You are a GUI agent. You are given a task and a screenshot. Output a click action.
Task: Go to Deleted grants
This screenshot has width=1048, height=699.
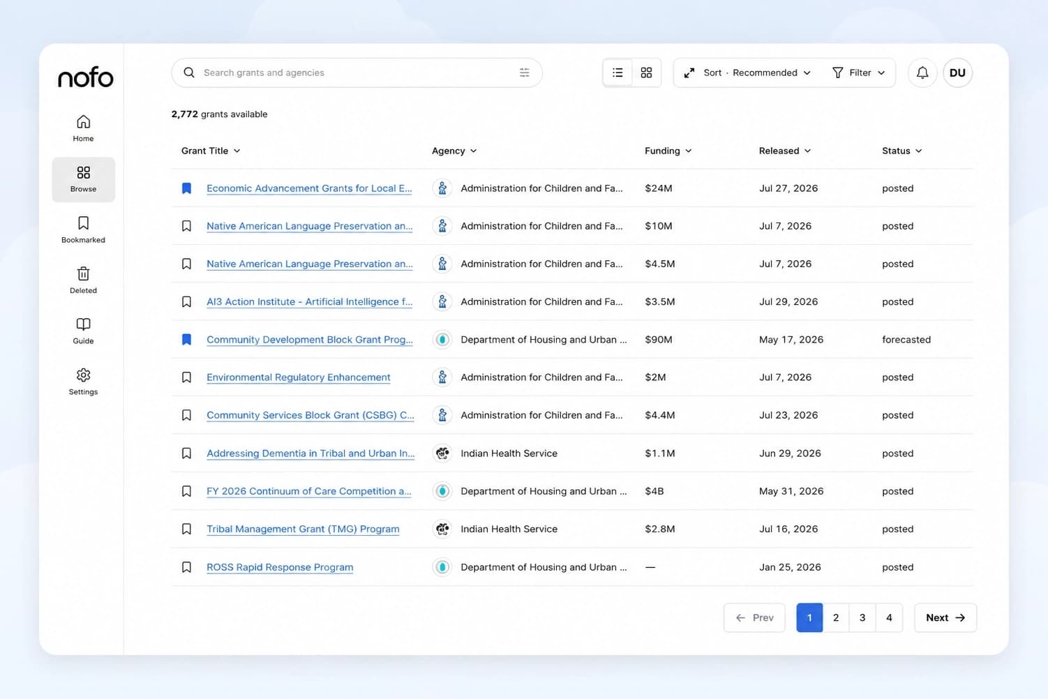83,280
